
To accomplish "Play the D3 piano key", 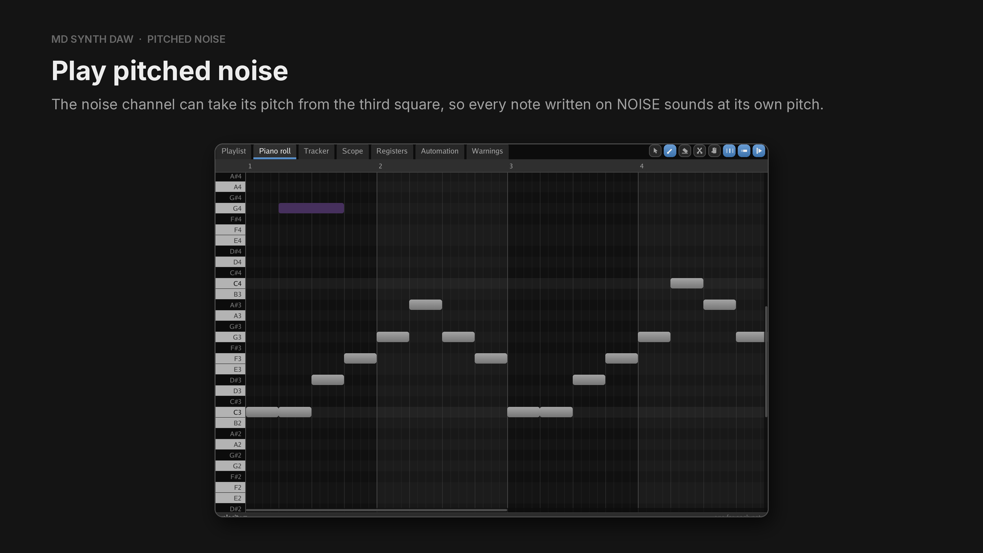I will pyautogui.click(x=230, y=391).
